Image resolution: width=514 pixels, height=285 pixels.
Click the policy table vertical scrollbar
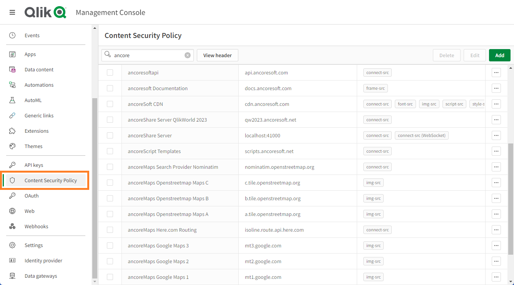tap(511, 199)
